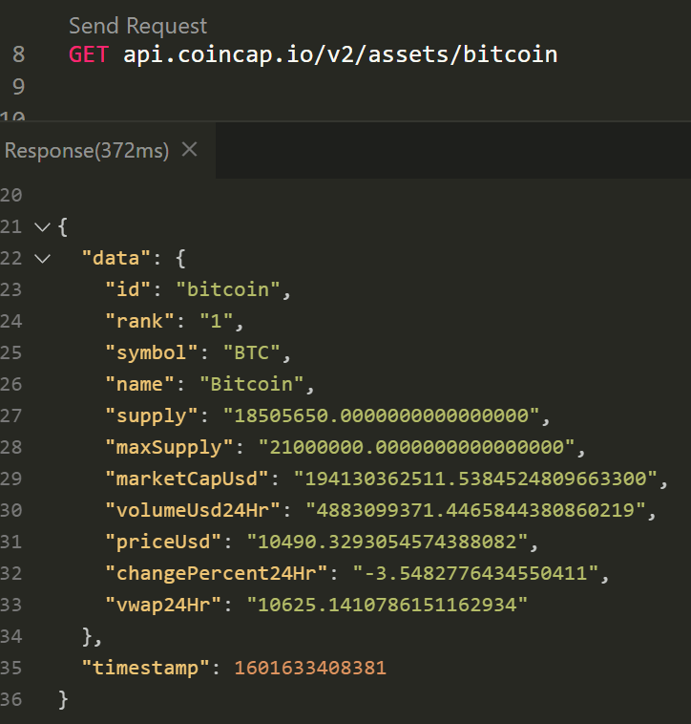Select the Response(372ms) tab

point(87,151)
